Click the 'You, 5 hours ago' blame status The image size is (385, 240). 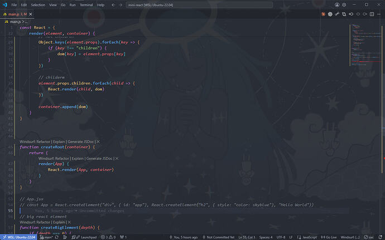pyautogui.click(x=184, y=237)
